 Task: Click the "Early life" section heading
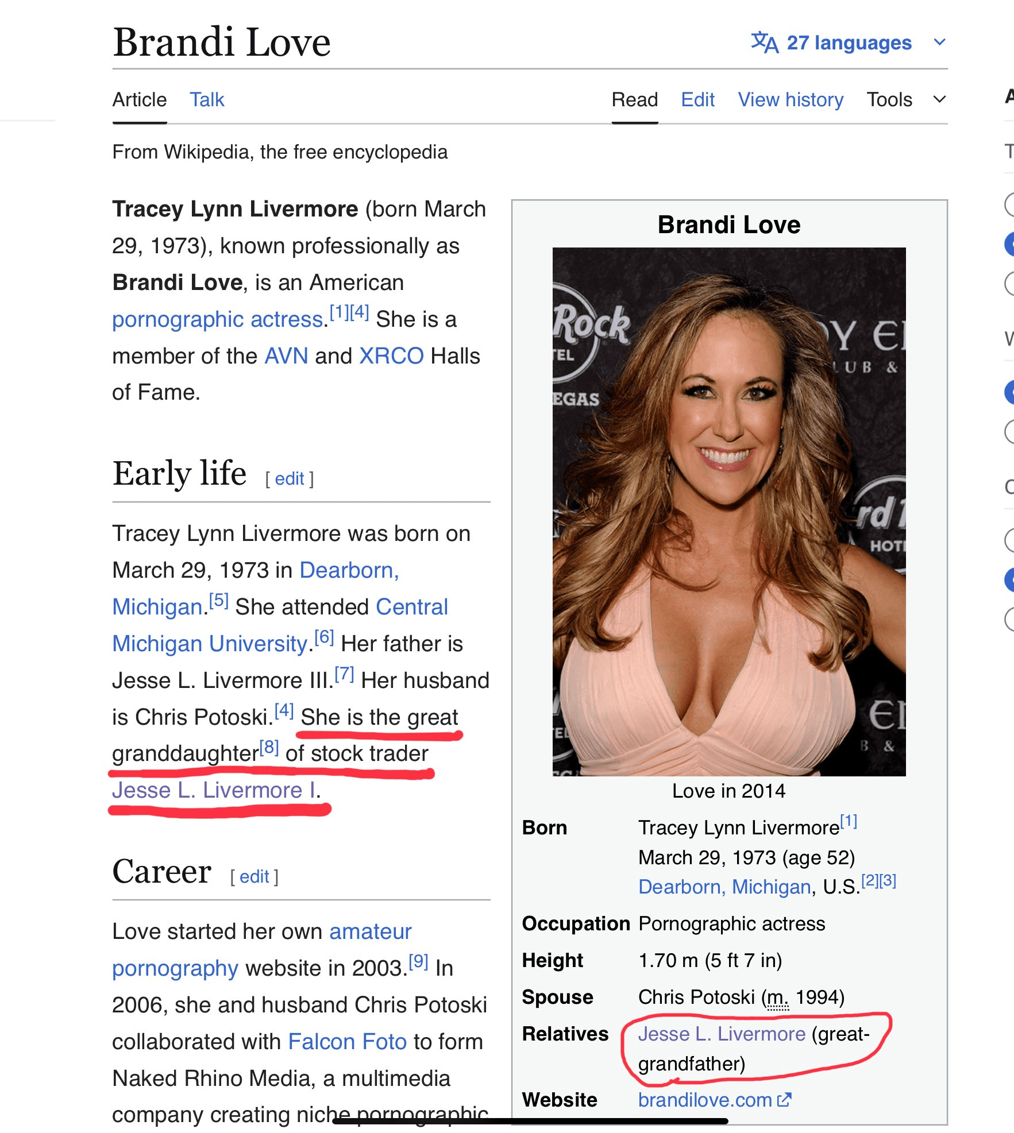tap(180, 474)
